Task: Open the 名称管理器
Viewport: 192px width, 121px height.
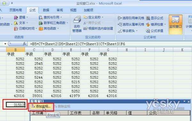Action: click(x=77, y=24)
